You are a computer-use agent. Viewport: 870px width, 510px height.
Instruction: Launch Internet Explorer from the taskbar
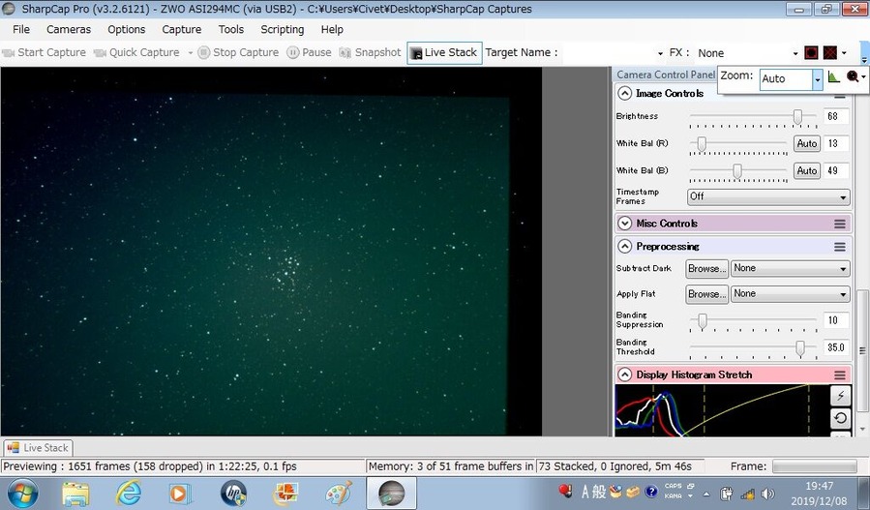(128, 494)
